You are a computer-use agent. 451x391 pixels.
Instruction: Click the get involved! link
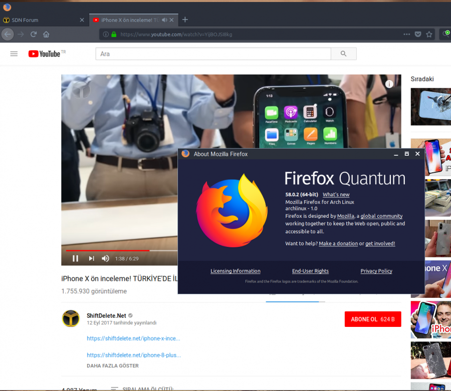[380, 243]
